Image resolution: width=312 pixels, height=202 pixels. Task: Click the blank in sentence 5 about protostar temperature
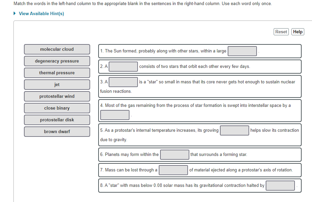click(234, 130)
